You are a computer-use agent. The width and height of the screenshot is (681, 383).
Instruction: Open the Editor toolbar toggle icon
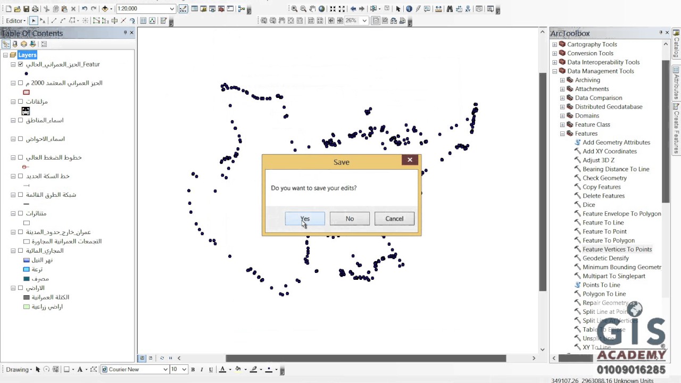184,9
